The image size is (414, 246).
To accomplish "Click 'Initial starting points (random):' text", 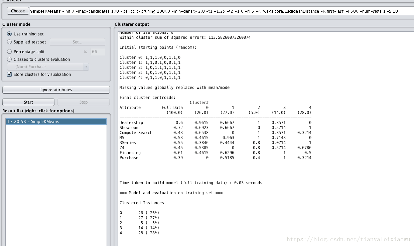I will point(158,47).
